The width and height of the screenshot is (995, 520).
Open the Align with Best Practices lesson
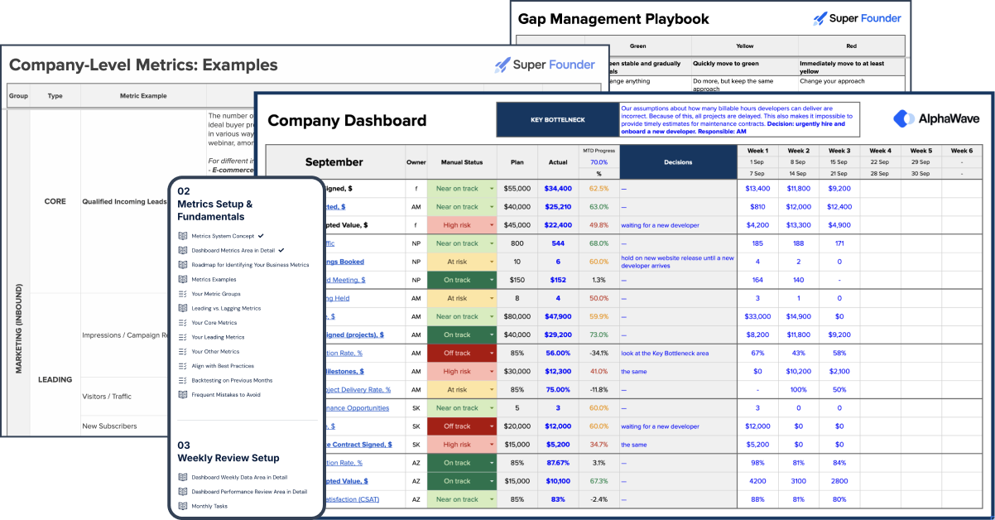click(x=223, y=366)
